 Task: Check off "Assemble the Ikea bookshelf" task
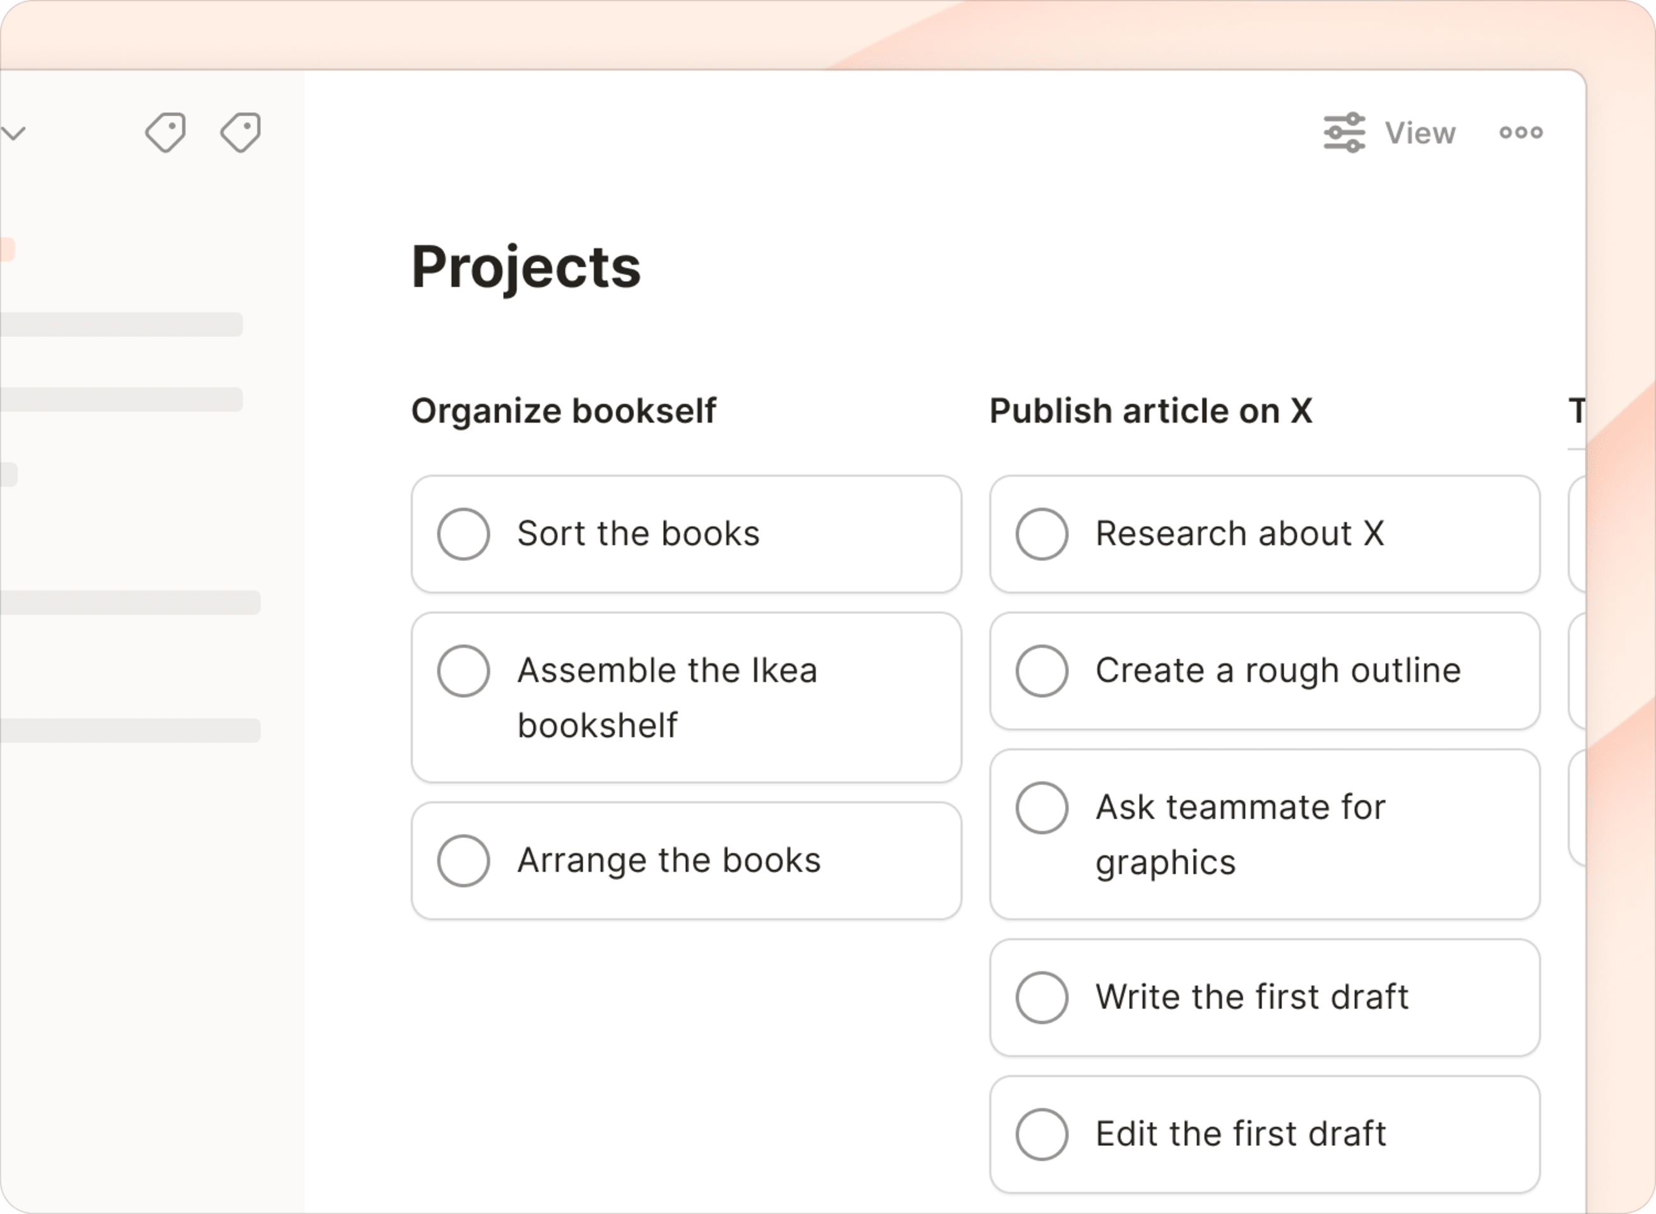coord(463,671)
